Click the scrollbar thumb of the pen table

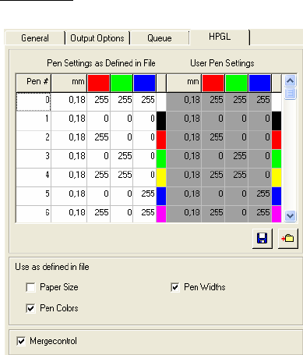290,94
